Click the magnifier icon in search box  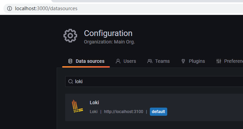point(71,81)
